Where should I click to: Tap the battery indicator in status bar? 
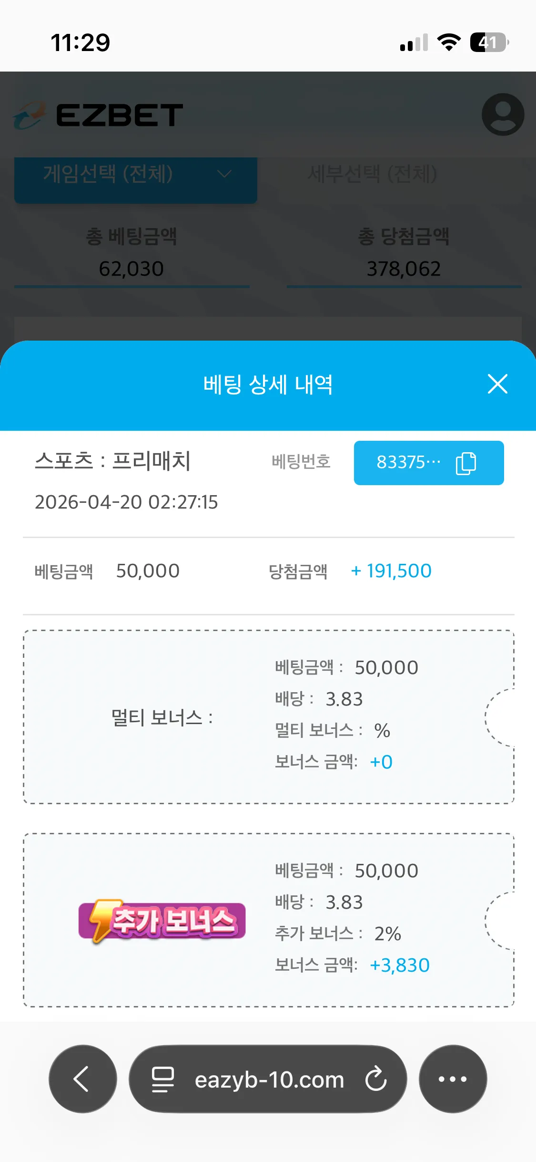pos(489,42)
